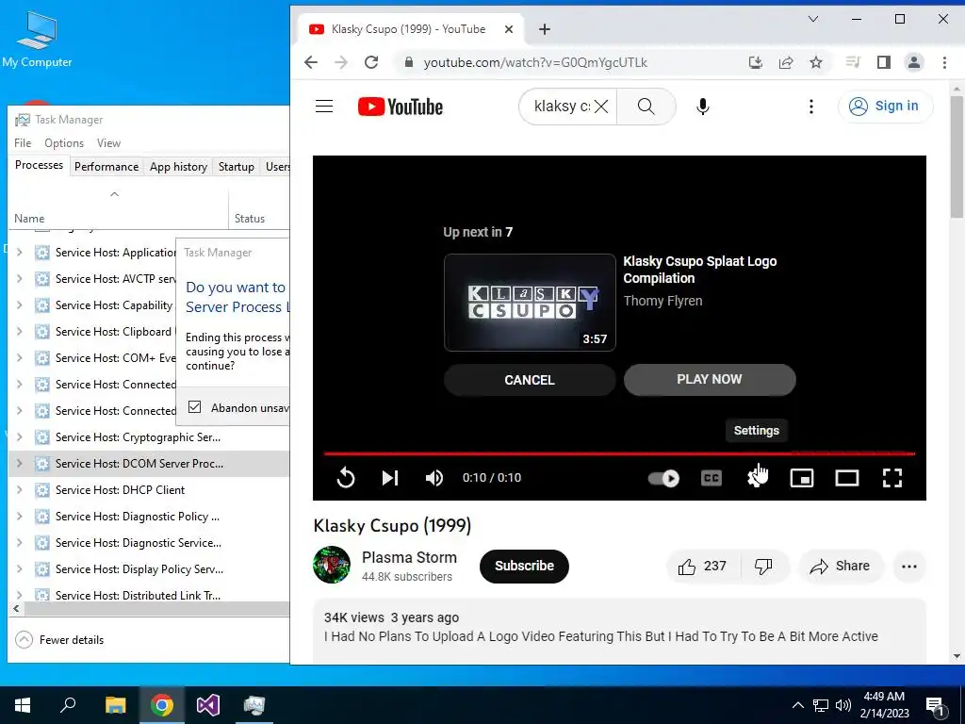Open Visual Studio from taskbar
The width and height of the screenshot is (965, 724).
208,705
